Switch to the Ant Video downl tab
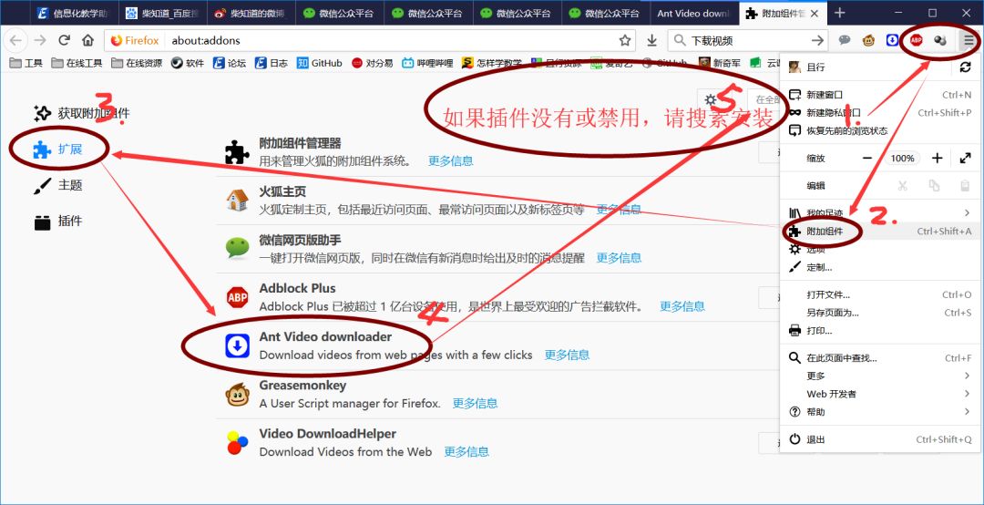The height and width of the screenshot is (505, 984). [693, 13]
